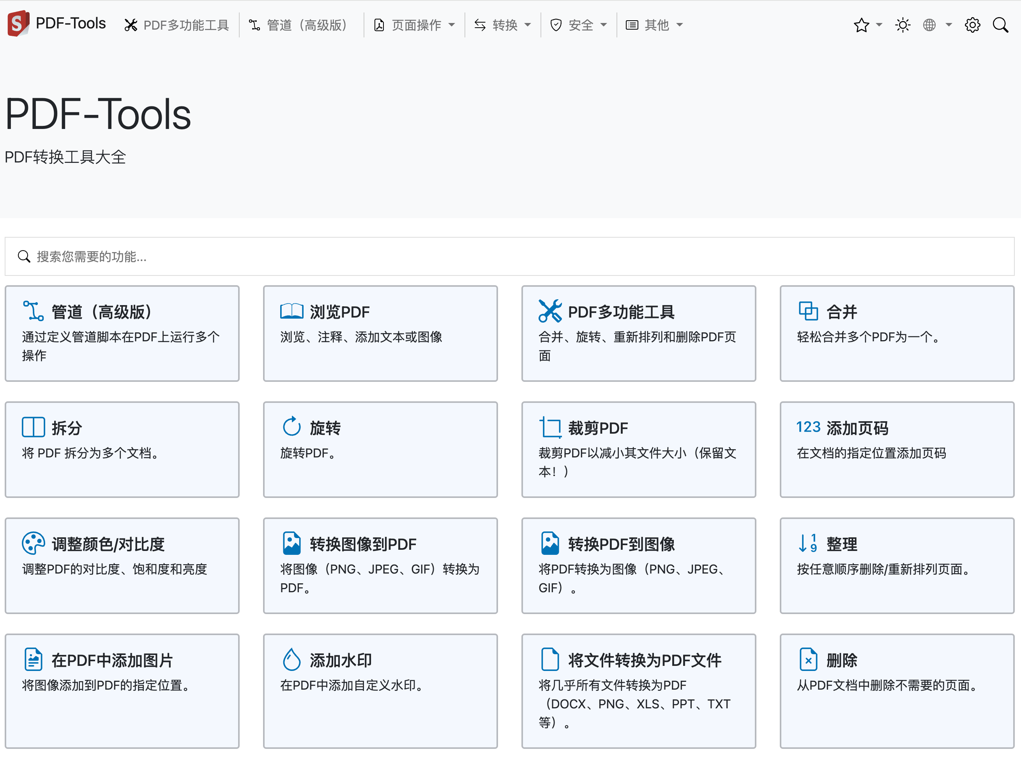Click the PDF多功能工具 card wrench icon
Screen dimensions: 1021x759
(550, 311)
